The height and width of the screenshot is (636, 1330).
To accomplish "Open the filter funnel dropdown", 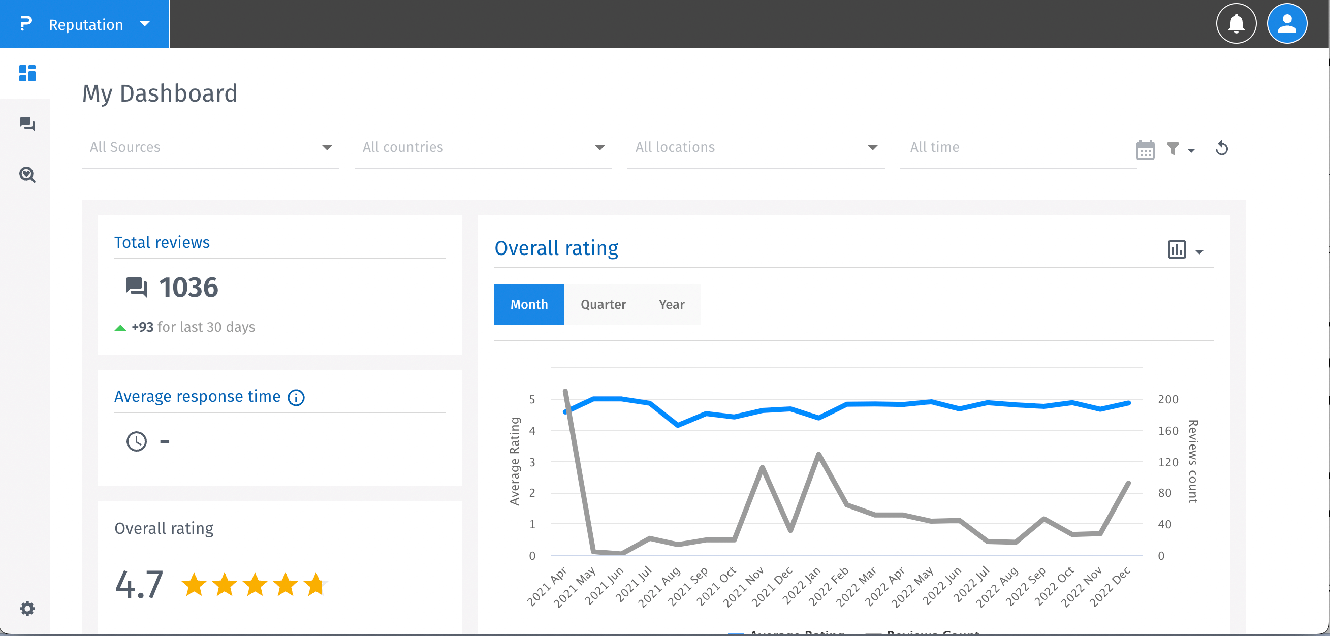I will (1180, 149).
